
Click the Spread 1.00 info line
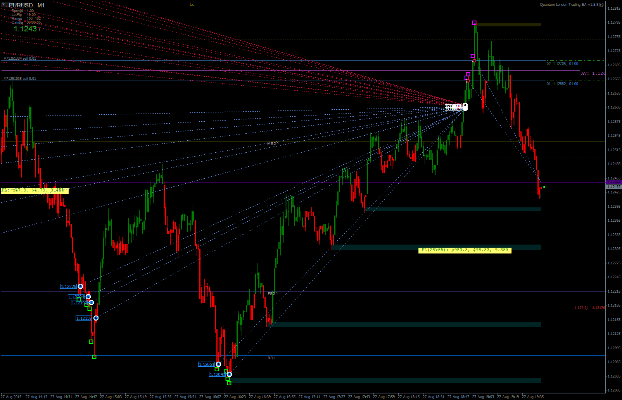tap(22, 11)
